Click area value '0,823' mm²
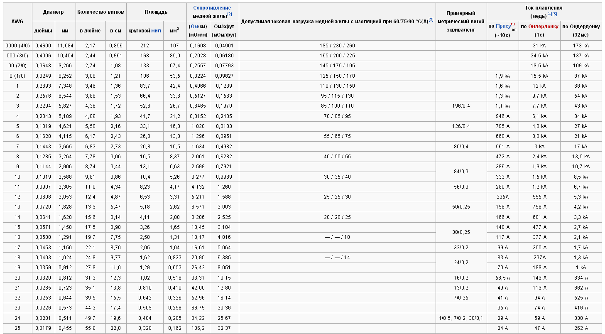Screen dimensions: 605x334 [175, 258]
